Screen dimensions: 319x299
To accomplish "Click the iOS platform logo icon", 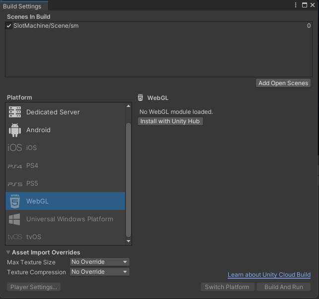I will tap(15, 148).
